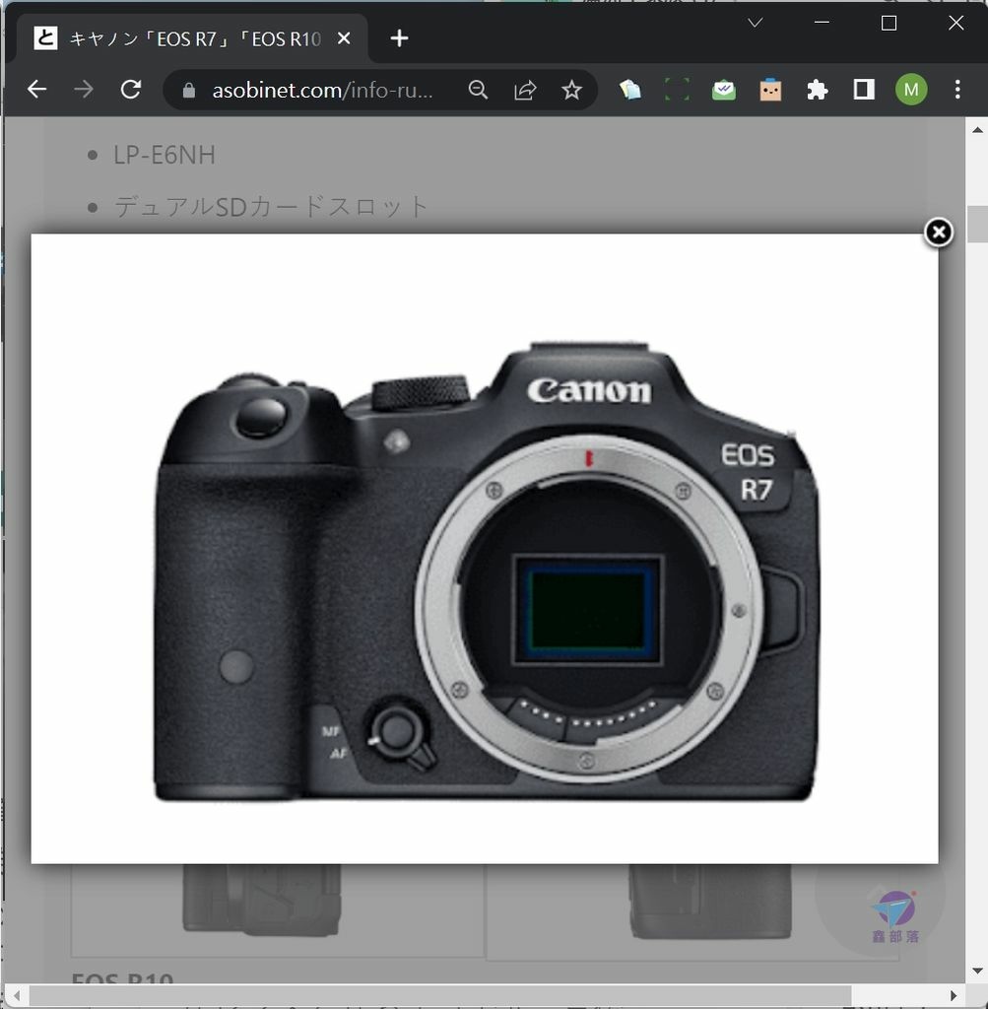Open the stacked papers extension icon
The height and width of the screenshot is (1009, 988).
click(x=630, y=90)
